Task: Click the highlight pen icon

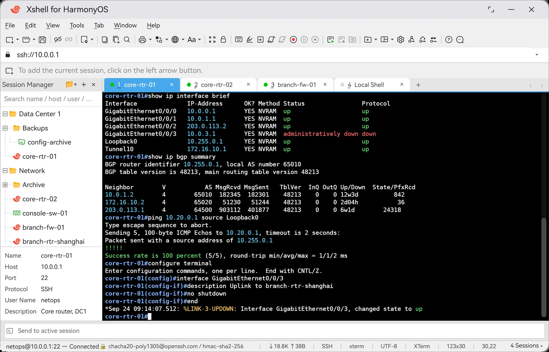Action: [249, 39]
